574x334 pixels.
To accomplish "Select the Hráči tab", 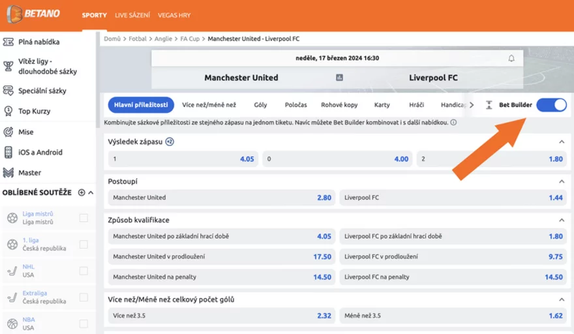I will (x=416, y=105).
